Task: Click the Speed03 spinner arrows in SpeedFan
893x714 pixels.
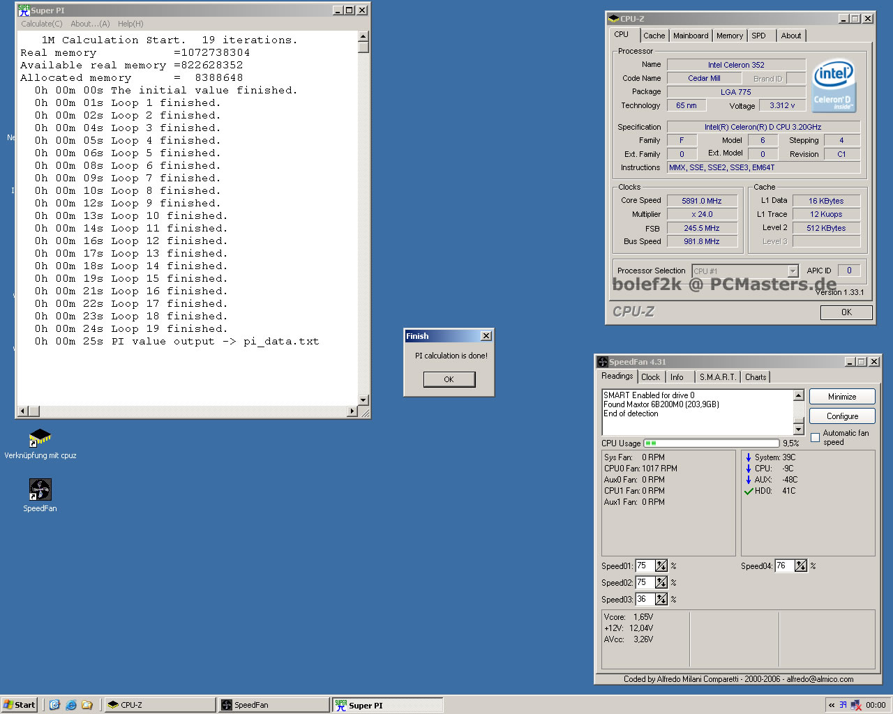Action: pyautogui.click(x=661, y=600)
